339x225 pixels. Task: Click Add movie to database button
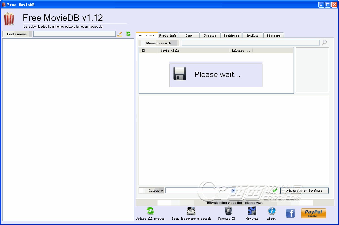304,191
